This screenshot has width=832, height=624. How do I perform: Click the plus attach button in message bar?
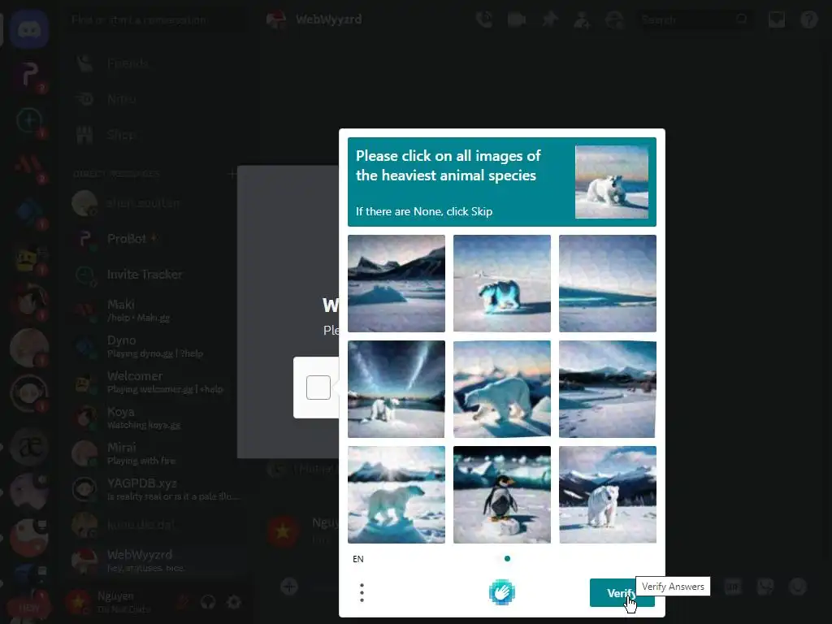point(289,587)
